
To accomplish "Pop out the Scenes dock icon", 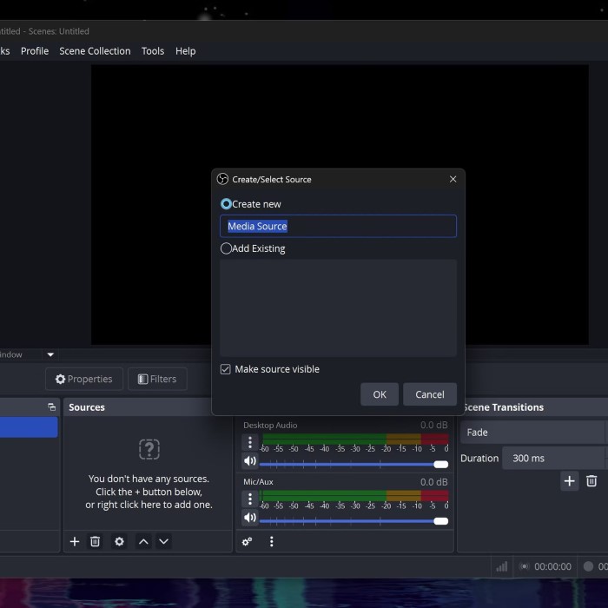I will [51, 406].
